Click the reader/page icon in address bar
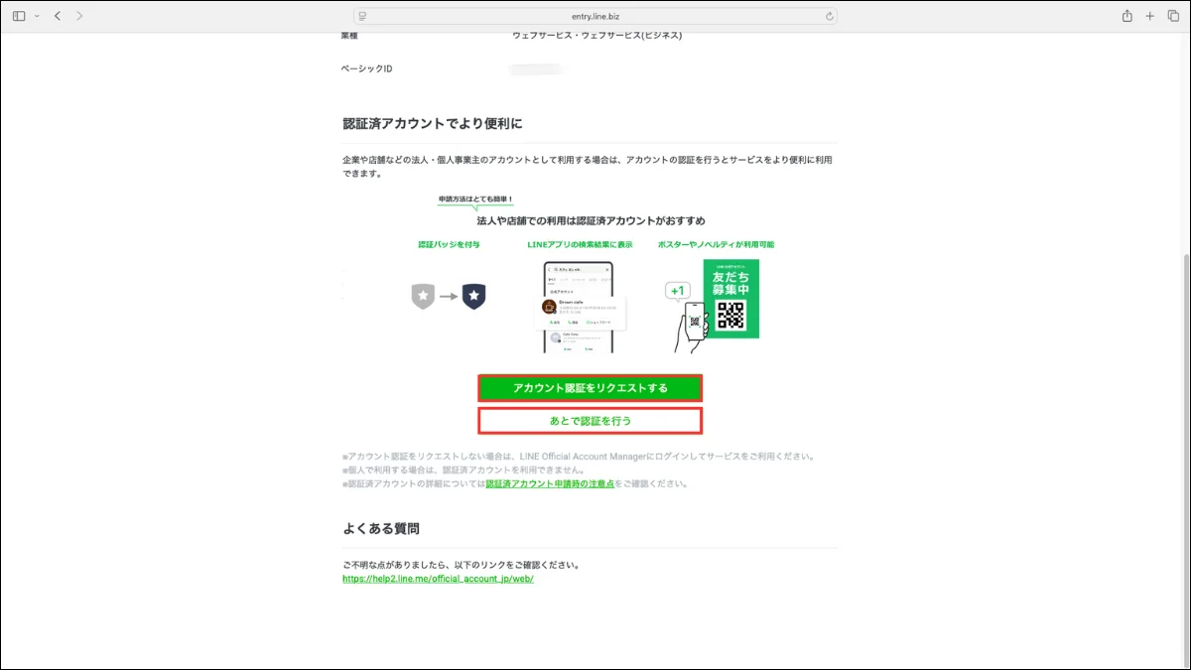The height and width of the screenshot is (670, 1191). (x=362, y=16)
